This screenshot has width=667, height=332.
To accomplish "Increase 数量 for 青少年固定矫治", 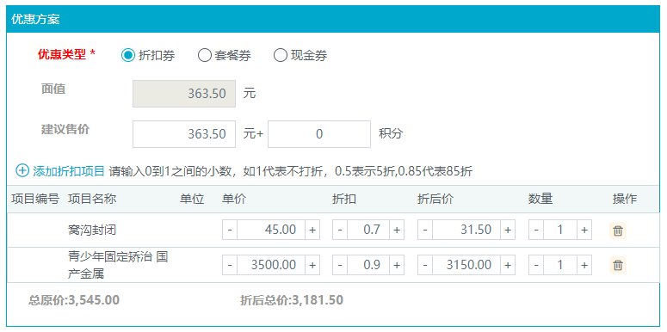I will [x=584, y=265].
